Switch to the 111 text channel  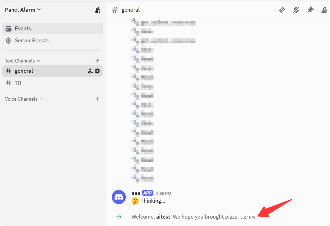(53, 83)
